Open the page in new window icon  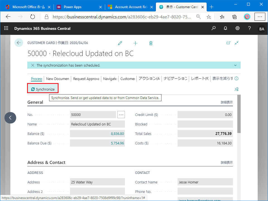click(x=228, y=43)
